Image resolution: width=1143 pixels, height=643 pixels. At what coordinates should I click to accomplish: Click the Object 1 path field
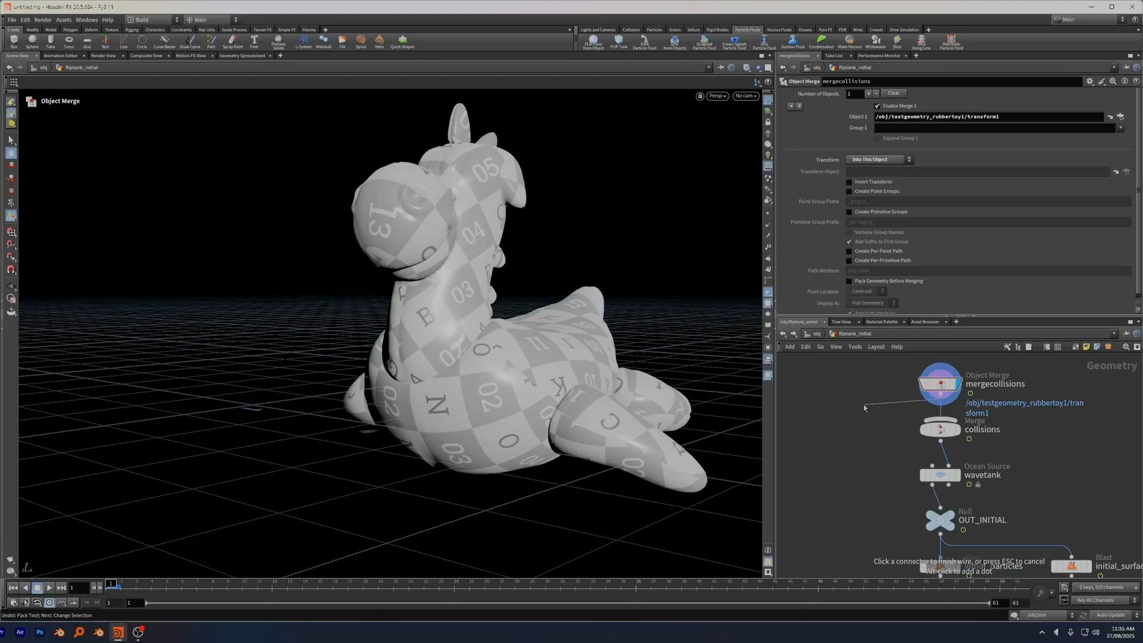coord(988,117)
